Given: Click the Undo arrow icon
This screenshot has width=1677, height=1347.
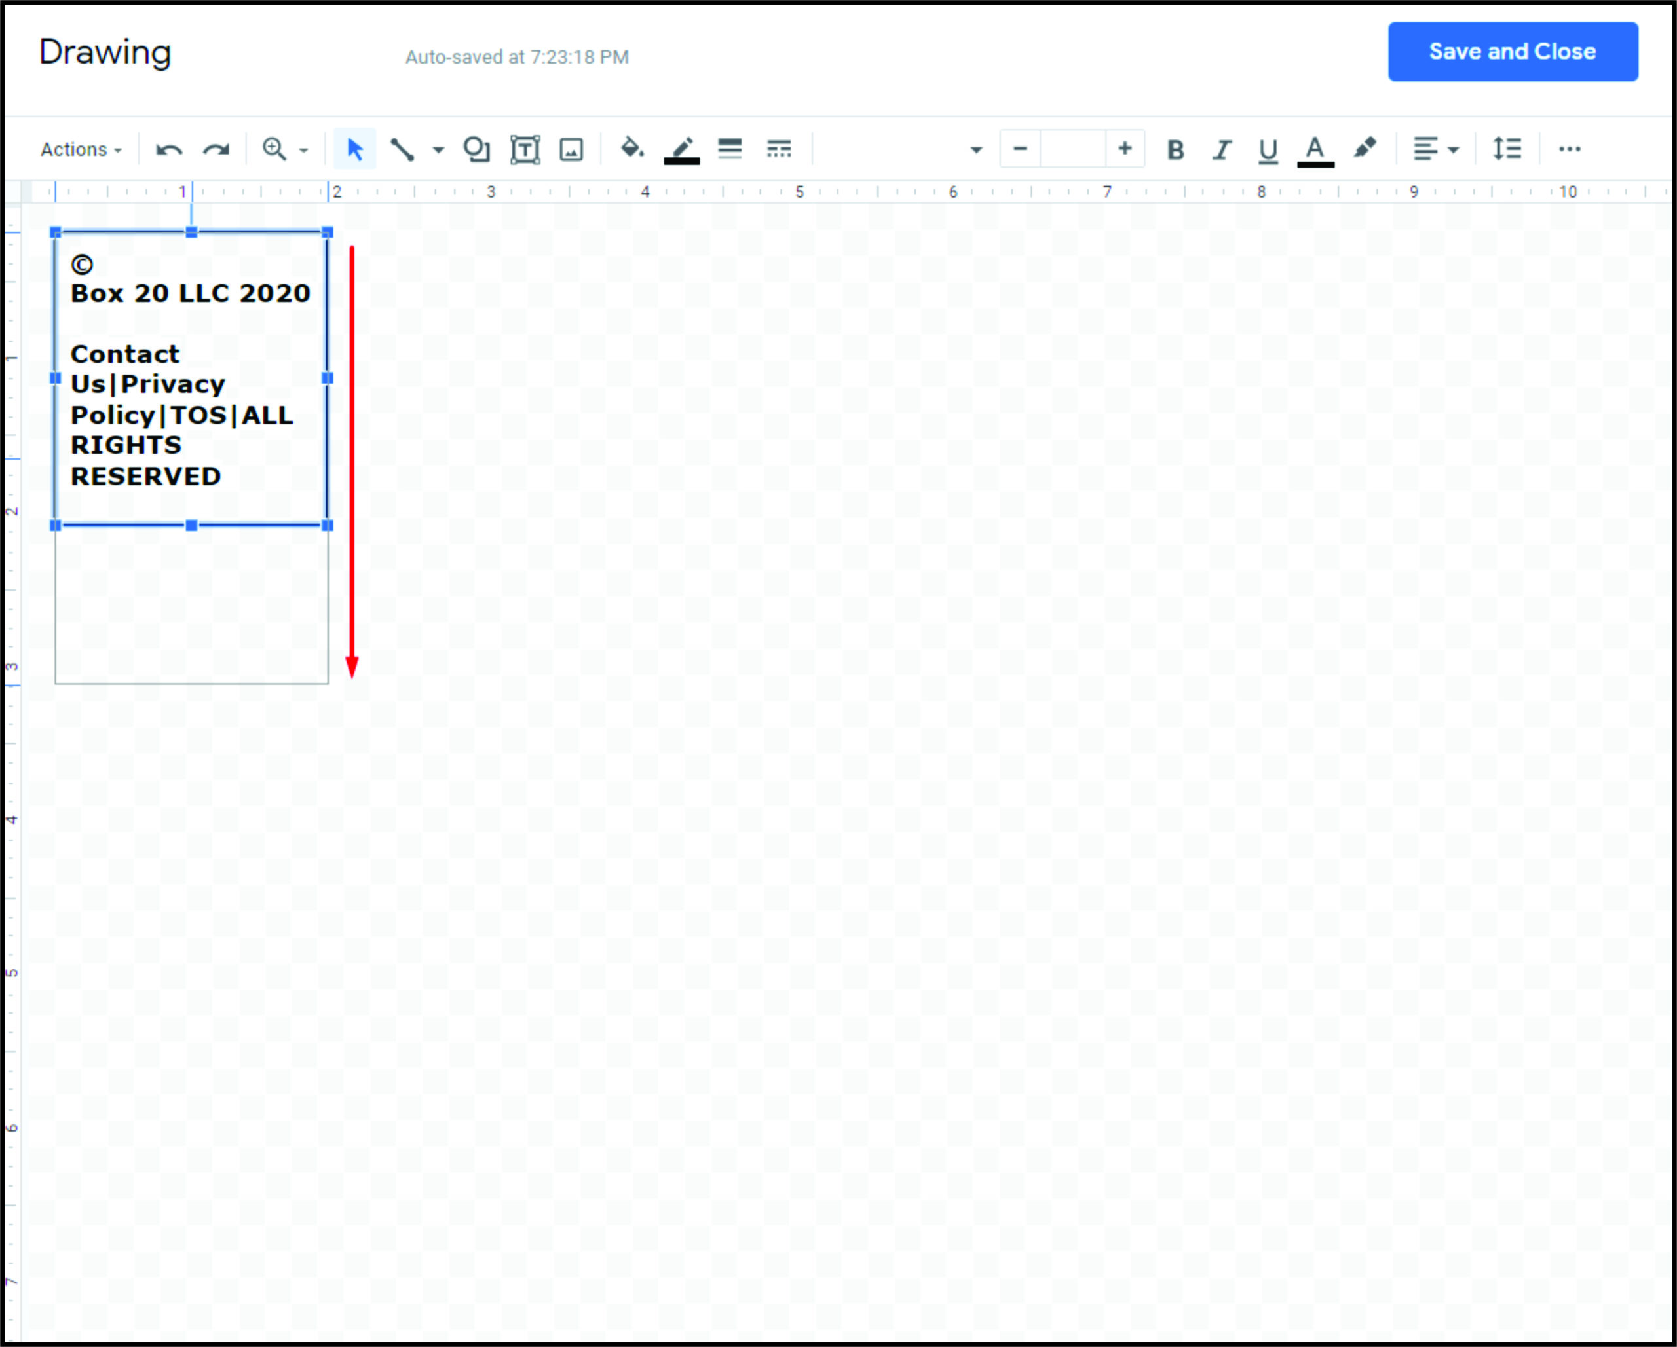Looking at the screenshot, I should [169, 149].
